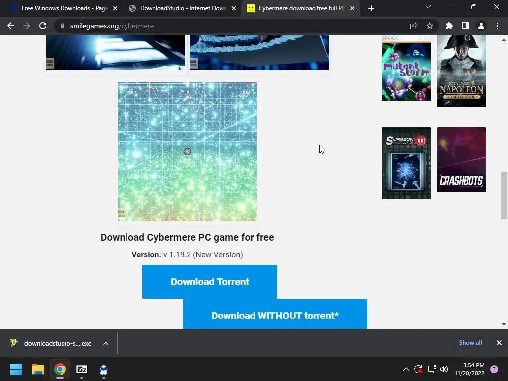
Task: Close the downloads bar
Action: click(499, 343)
